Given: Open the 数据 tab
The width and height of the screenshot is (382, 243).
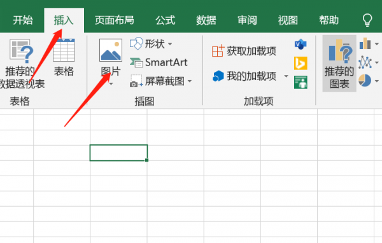Looking at the screenshot, I should tap(206, 20).
